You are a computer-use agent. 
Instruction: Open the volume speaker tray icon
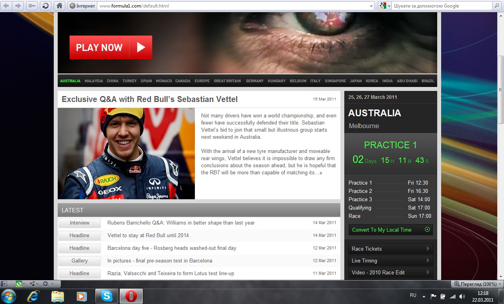[462, 296]
